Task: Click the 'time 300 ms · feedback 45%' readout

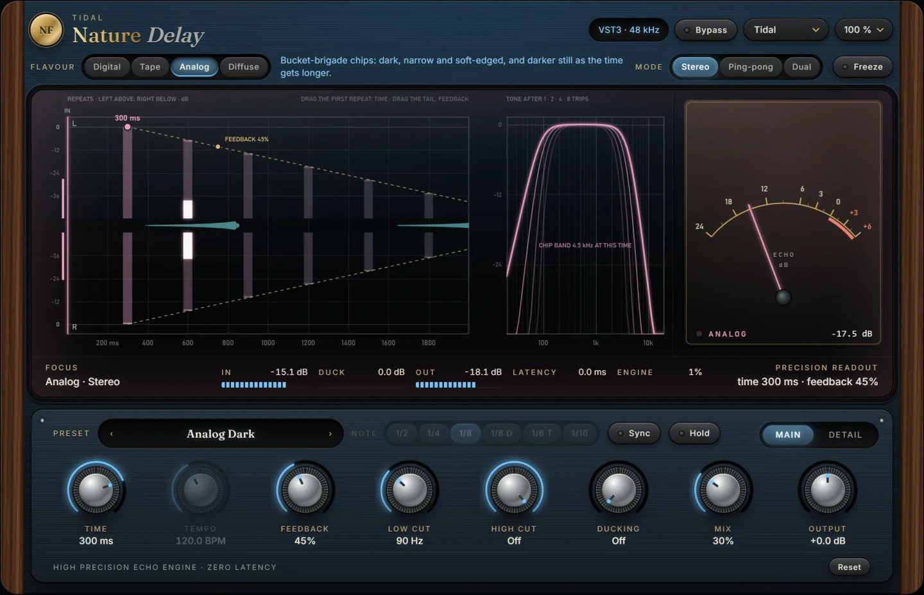Action: coord(807,382)
